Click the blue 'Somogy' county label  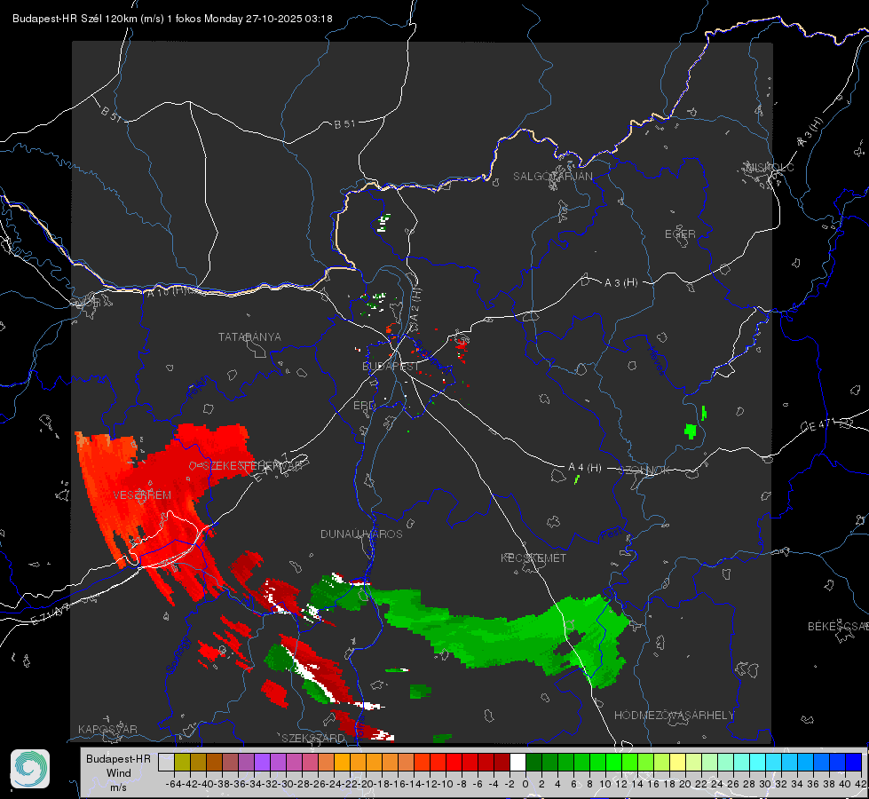(178, 655)
